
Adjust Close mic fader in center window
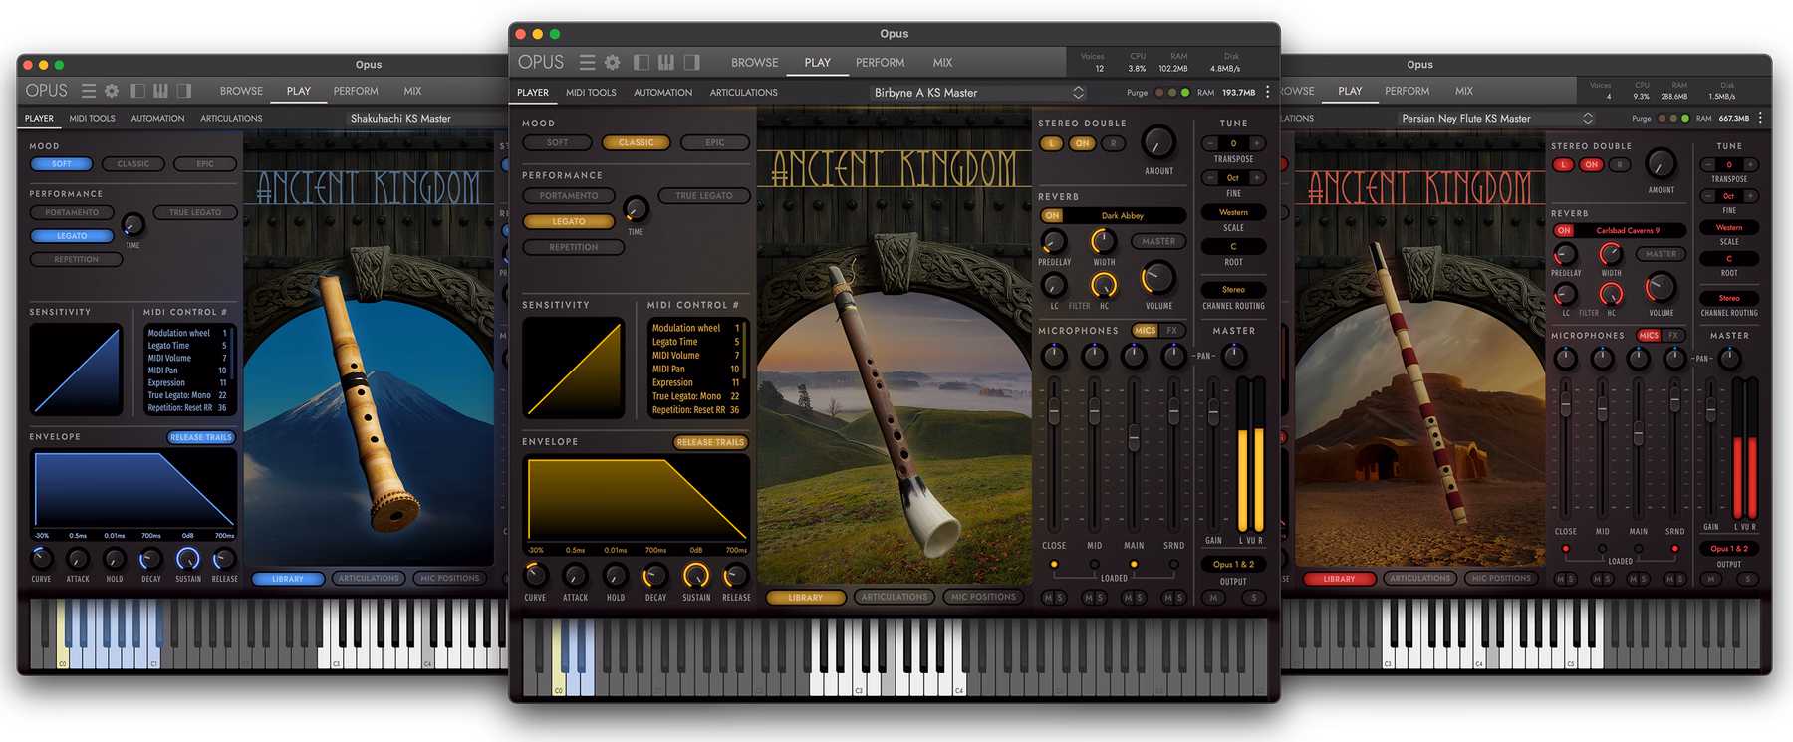pos(1053,412)
